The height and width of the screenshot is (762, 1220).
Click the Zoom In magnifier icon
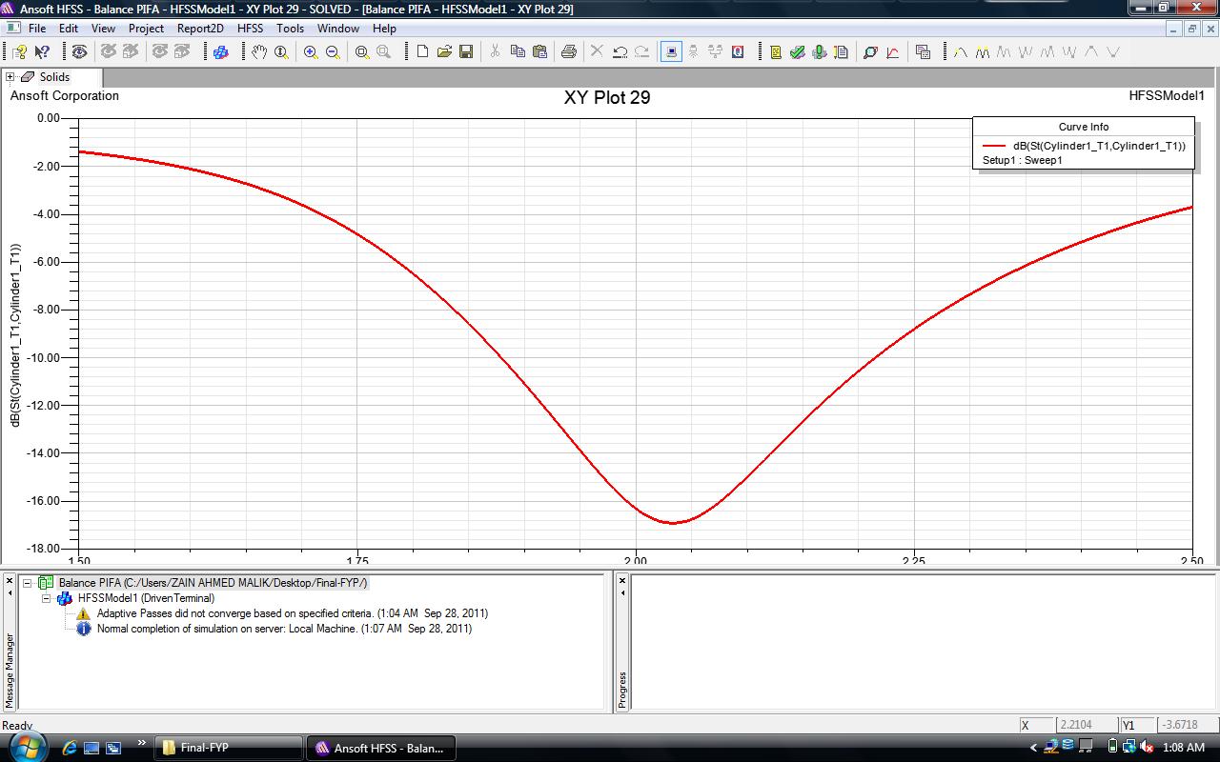click(311, 51)
